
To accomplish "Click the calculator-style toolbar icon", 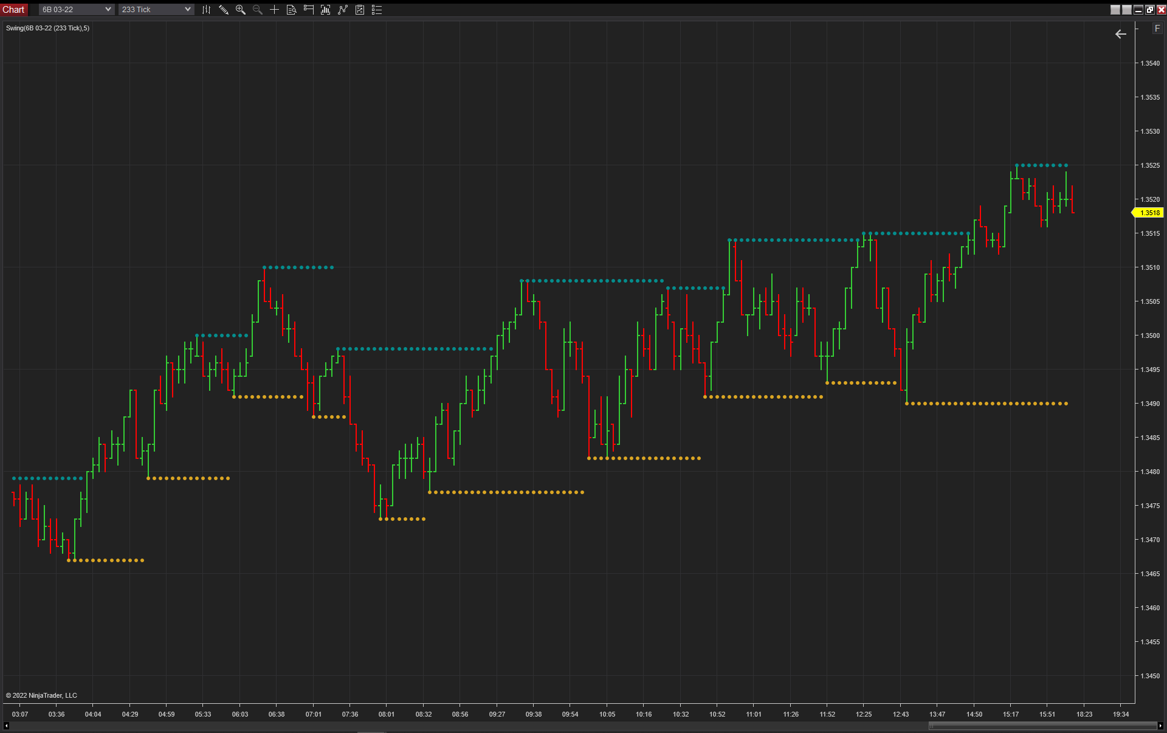I will point(360,10).
